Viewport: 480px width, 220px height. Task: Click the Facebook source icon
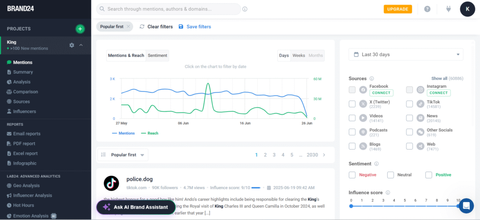(363, 90)
